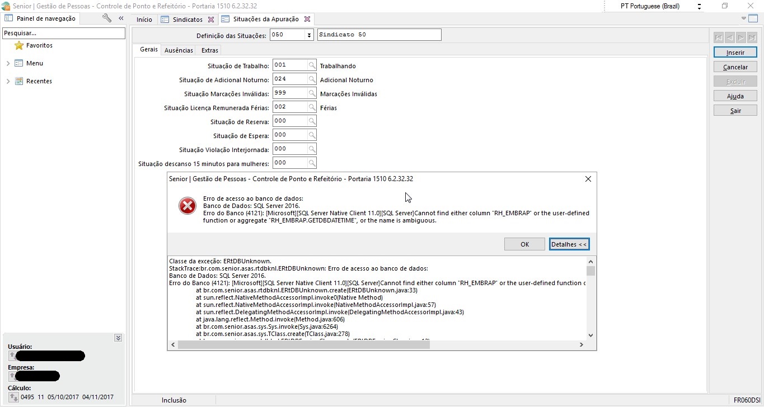Switch to the Ausências tab
The height and width of the screenshot is (407, 764).
click(x=179, y=50)
